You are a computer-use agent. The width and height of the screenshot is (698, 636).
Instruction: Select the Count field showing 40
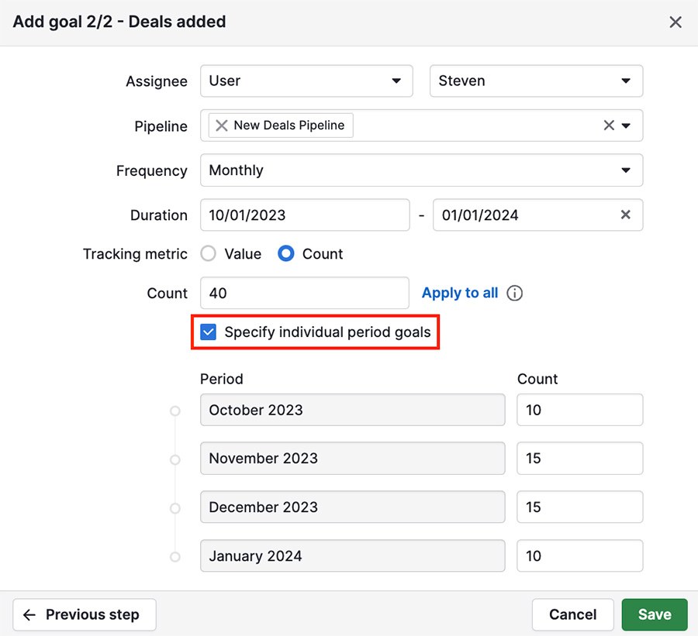coord(305,293)
